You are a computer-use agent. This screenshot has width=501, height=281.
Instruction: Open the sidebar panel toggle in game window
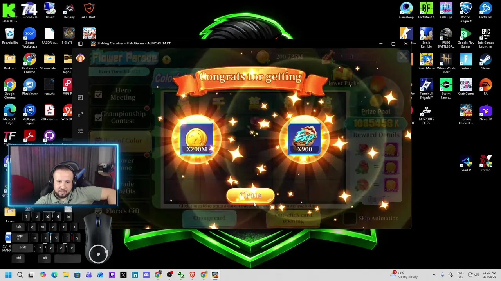[80, 44]
